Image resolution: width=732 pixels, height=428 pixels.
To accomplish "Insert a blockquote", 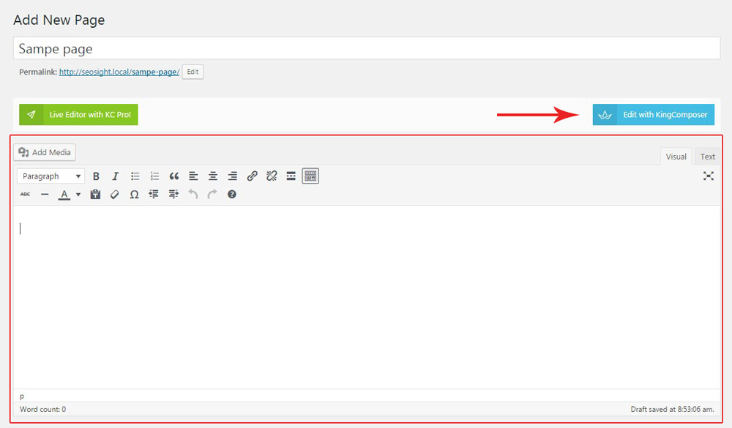I will coord(174,176).
